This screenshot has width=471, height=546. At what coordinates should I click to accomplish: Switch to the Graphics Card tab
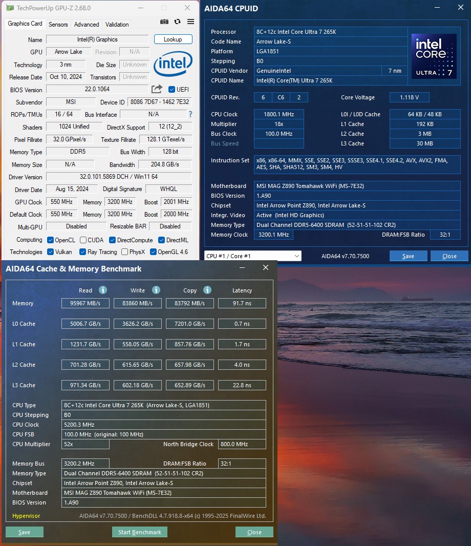(25, 24)
